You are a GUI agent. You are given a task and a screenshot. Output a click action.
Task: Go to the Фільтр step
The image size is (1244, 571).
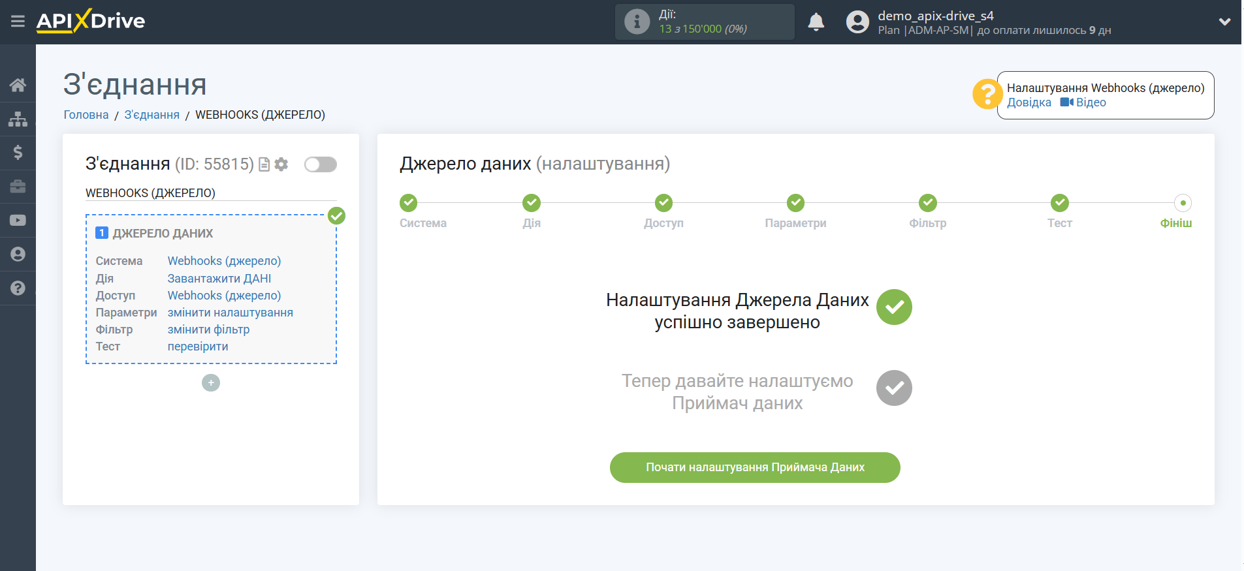pos(927,203)
